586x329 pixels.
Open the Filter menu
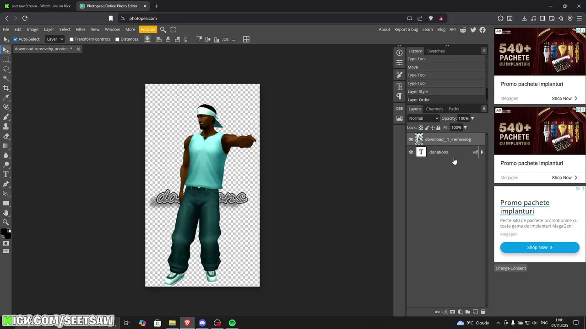coord(81,30)
